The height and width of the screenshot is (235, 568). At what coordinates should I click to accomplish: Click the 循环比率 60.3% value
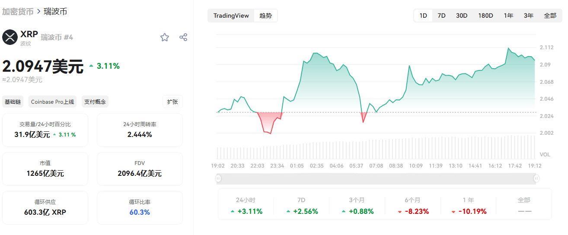140,212
